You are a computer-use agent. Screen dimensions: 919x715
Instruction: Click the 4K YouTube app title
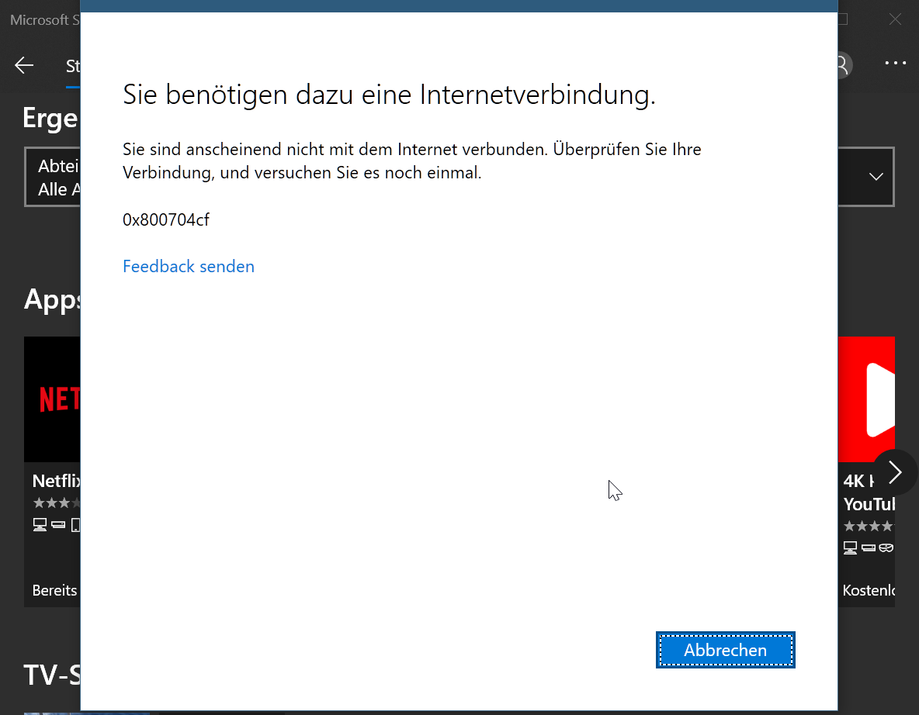[869, 492]
